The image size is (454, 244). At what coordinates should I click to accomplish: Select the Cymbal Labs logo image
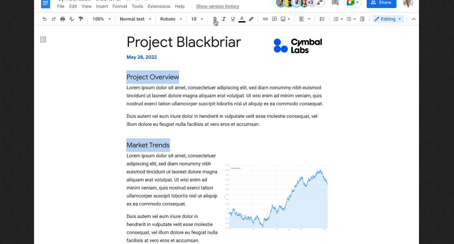[298, 46]
